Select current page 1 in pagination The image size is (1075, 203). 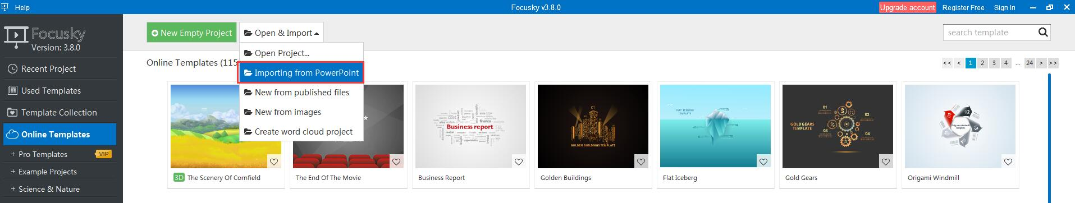(x=971, y=63)
